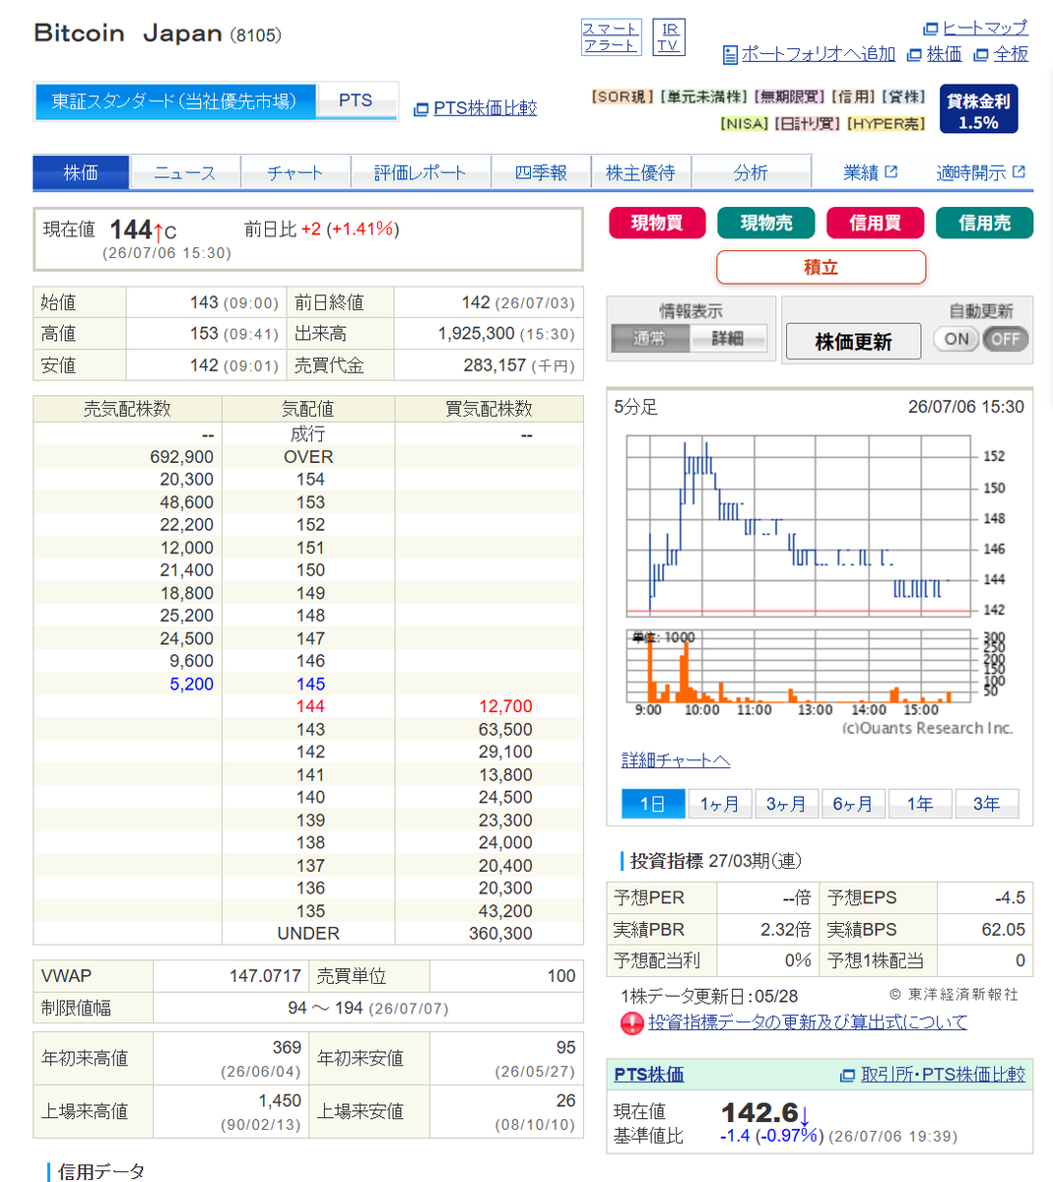
Task: Open the 分析 tab
Action: pyautogui.click(x=751, y=172)
